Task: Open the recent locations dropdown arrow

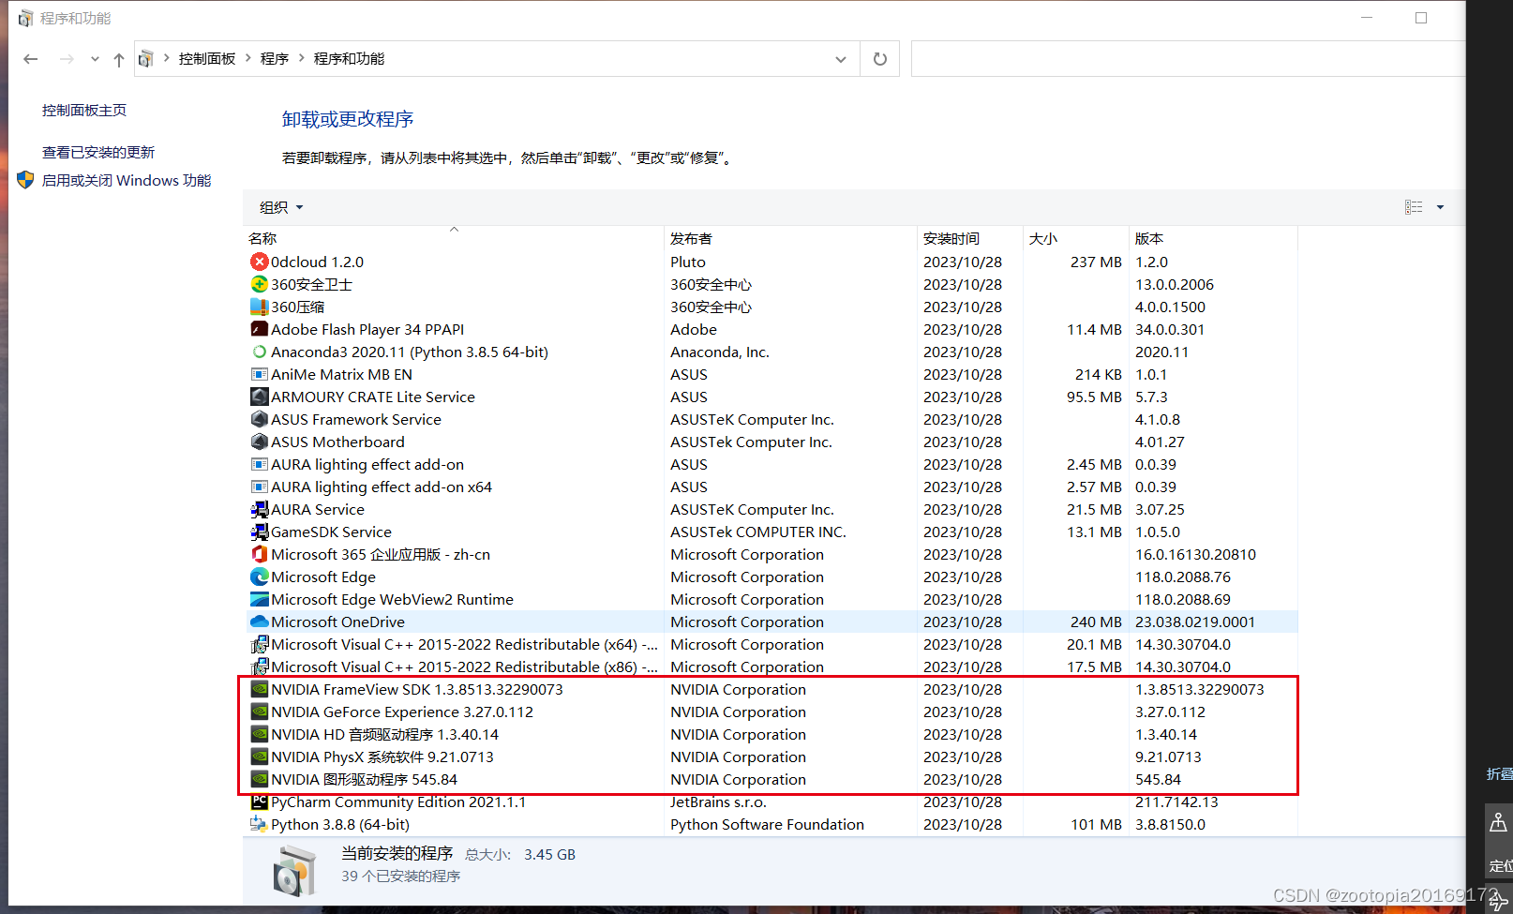Action: (95, 59)
